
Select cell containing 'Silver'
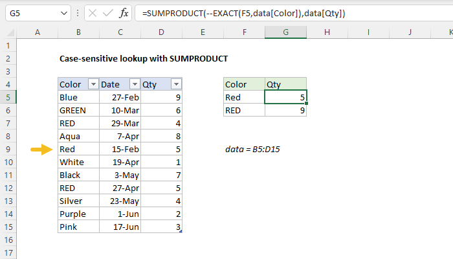(78, 201)
